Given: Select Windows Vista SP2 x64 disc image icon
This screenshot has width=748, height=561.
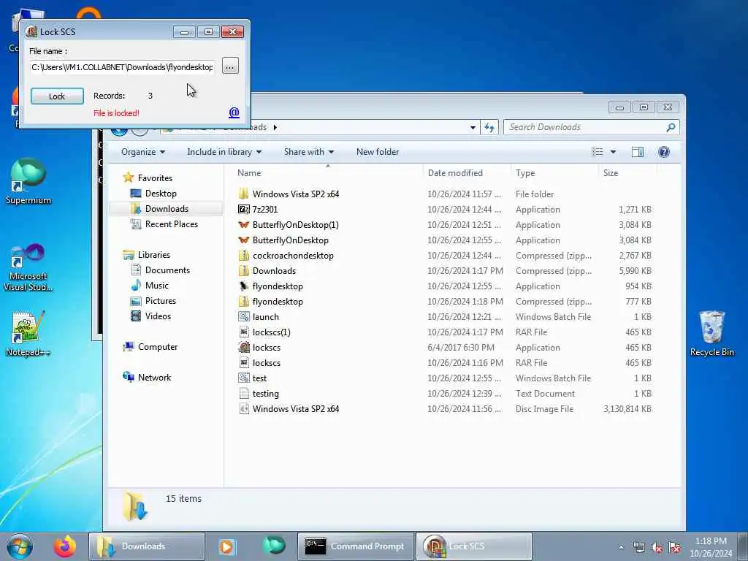Looking at the screenshot, I should [243, 408].
